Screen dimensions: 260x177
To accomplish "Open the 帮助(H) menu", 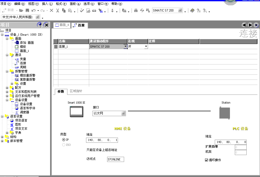I will (117, 4).
